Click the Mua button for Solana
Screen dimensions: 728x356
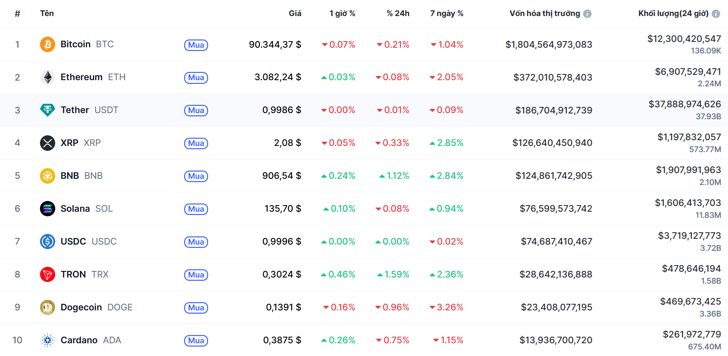(196, 209)
